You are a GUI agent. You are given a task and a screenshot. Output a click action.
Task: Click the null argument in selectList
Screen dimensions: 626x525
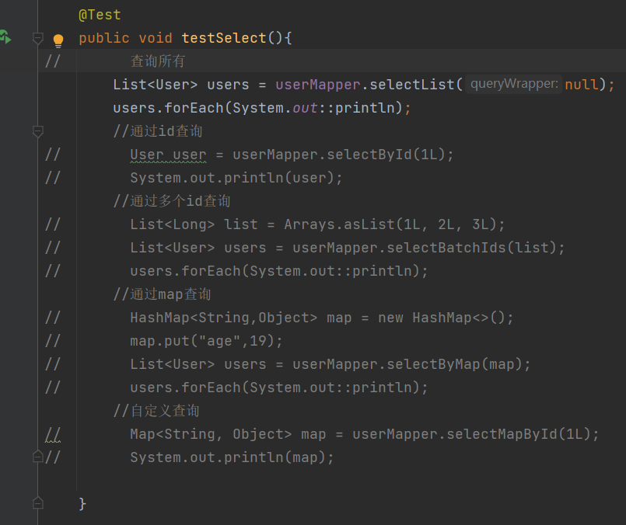pos(582,85)
